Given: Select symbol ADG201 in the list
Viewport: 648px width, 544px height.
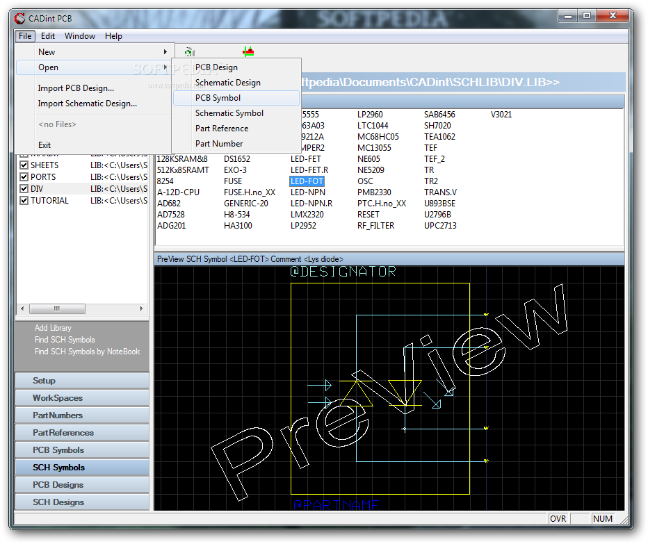Looking at the screenshot, I should (x=172, y=226).
